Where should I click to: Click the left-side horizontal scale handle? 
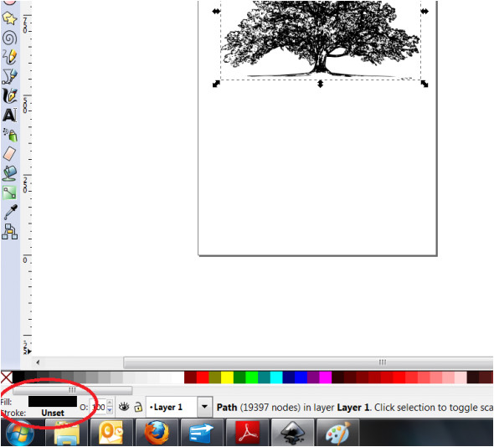[216, 12]
